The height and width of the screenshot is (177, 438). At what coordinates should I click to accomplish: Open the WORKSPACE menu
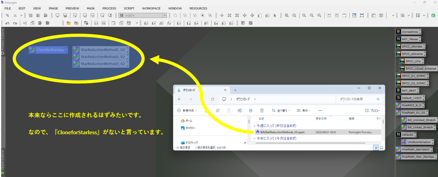coord(151,8)
